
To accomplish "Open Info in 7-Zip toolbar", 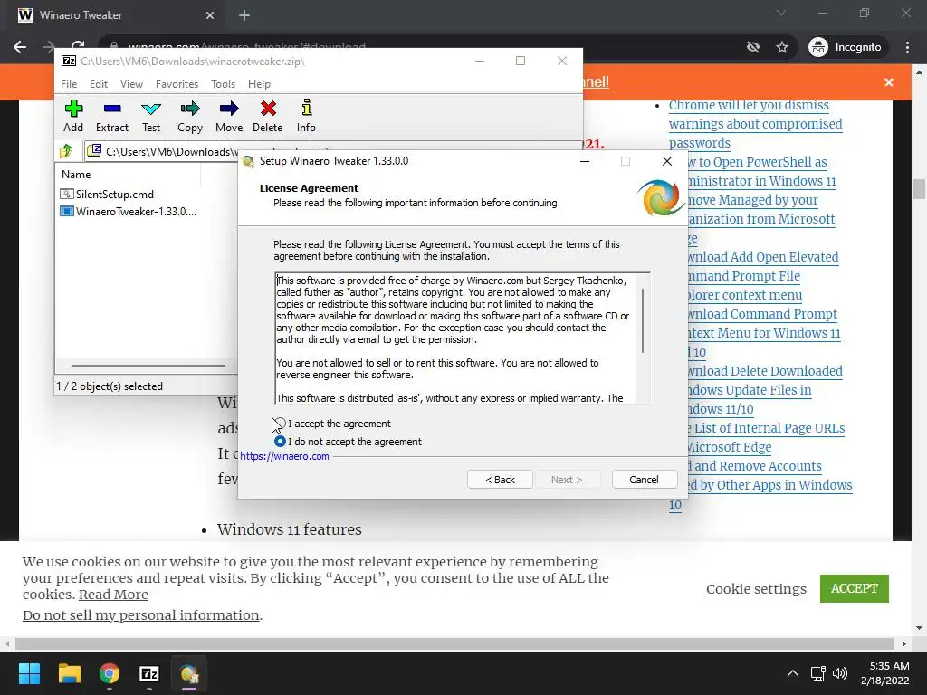I will tap(306, 116).
